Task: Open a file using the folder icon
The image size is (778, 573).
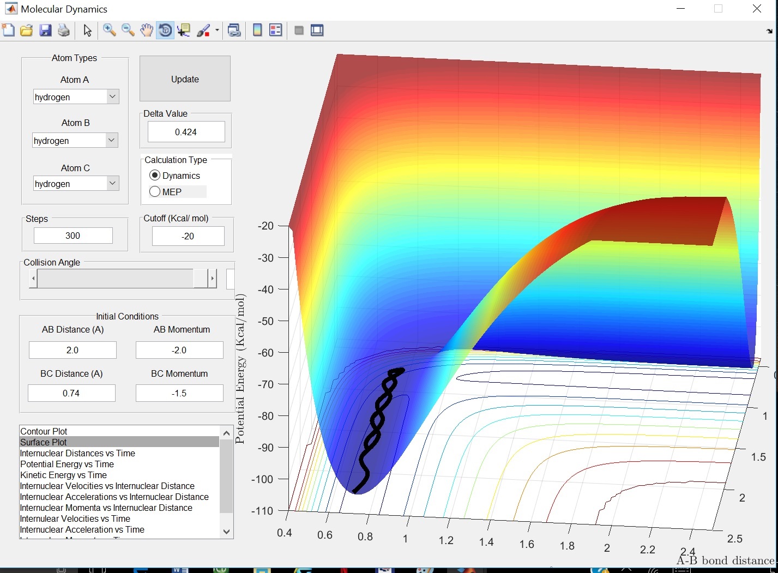Action: [x=26, y=31]
